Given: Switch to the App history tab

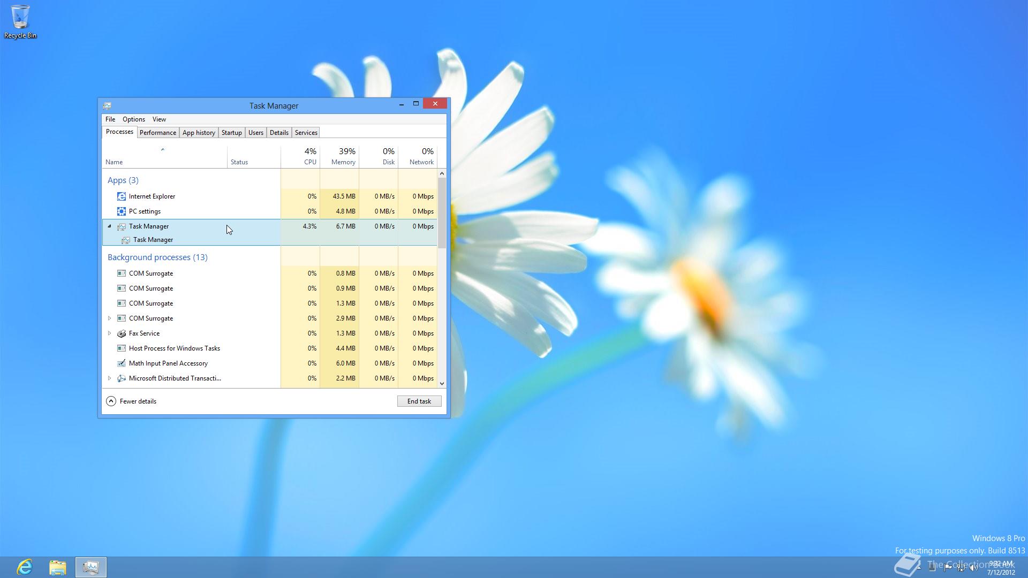Looking at the screenshot, I should pos(199,133).
